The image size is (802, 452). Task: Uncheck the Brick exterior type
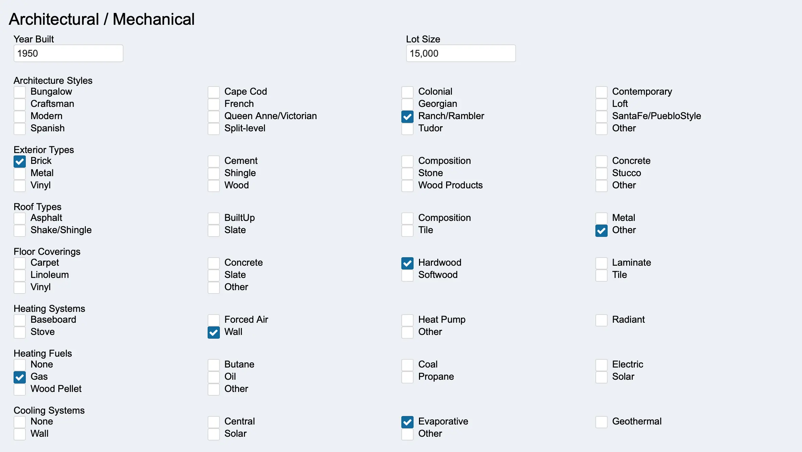tap(20, 161)
